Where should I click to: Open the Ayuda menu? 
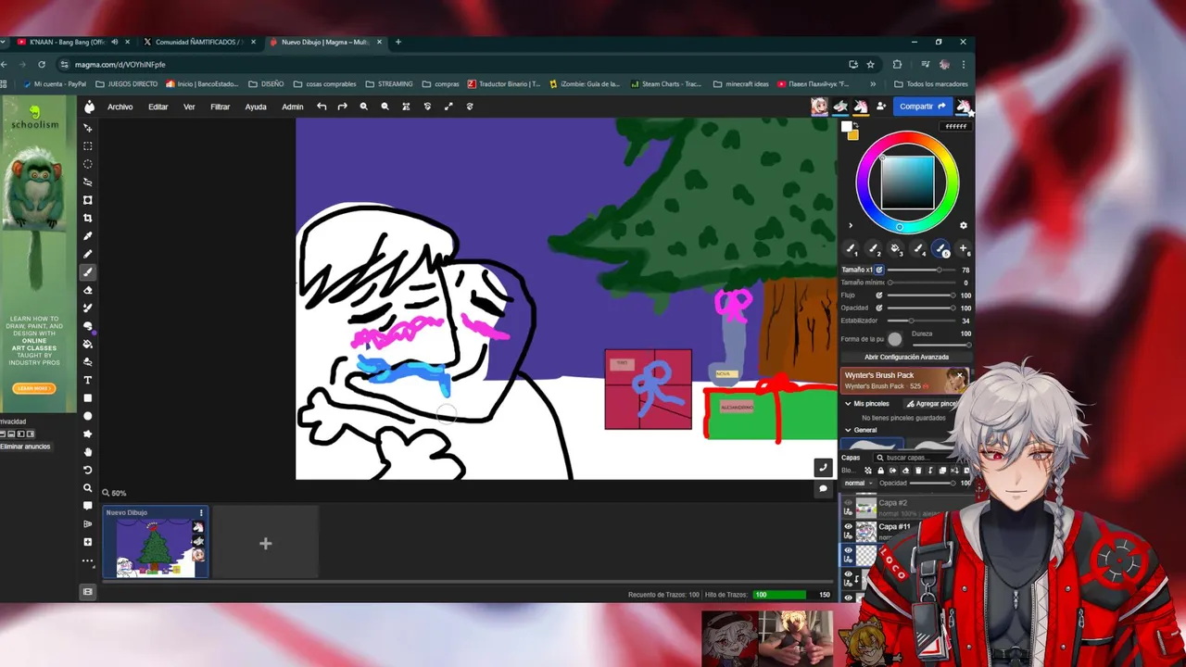(x=256, y=107)
